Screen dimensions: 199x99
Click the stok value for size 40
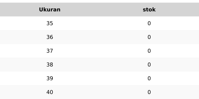[x=149, y=92]
